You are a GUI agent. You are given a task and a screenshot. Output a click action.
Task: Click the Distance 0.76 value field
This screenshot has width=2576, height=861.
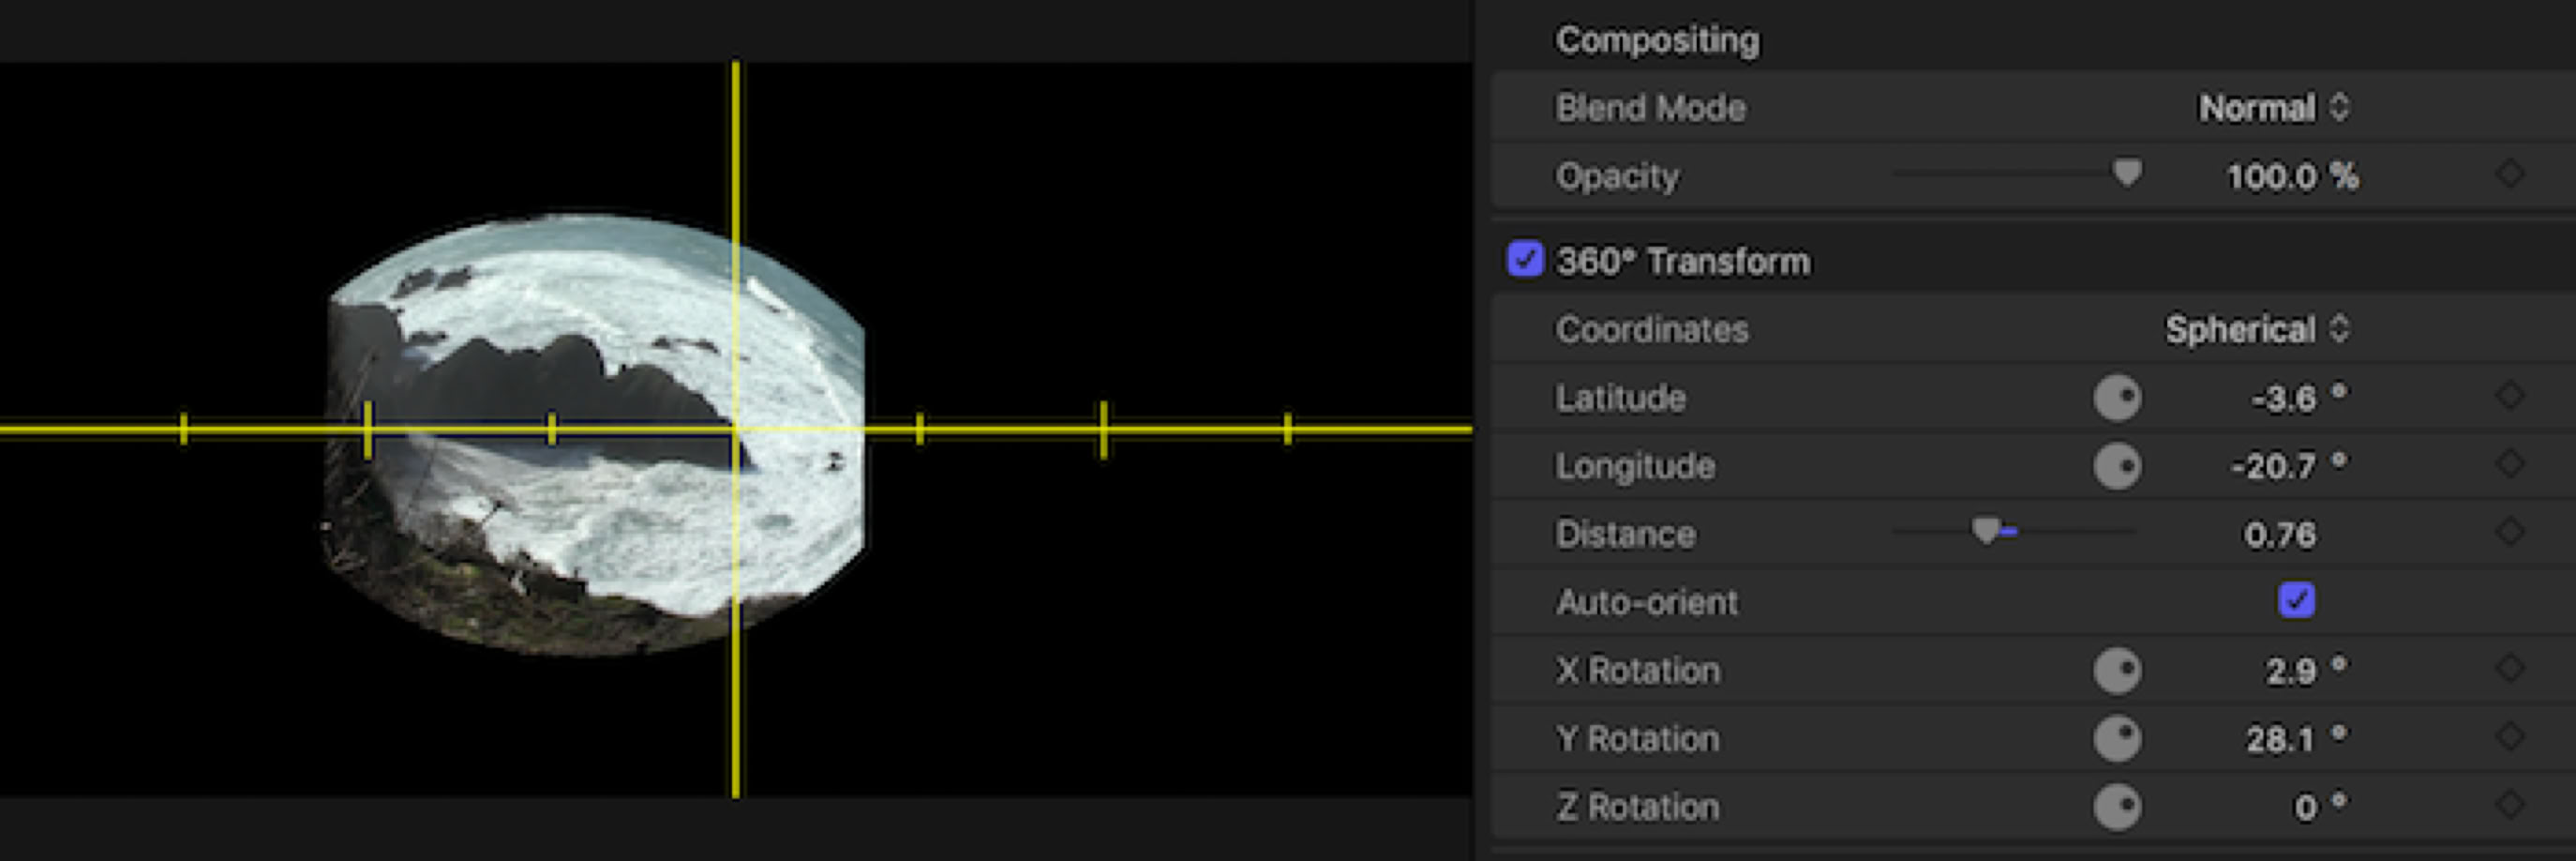(x=2279, y=535)
